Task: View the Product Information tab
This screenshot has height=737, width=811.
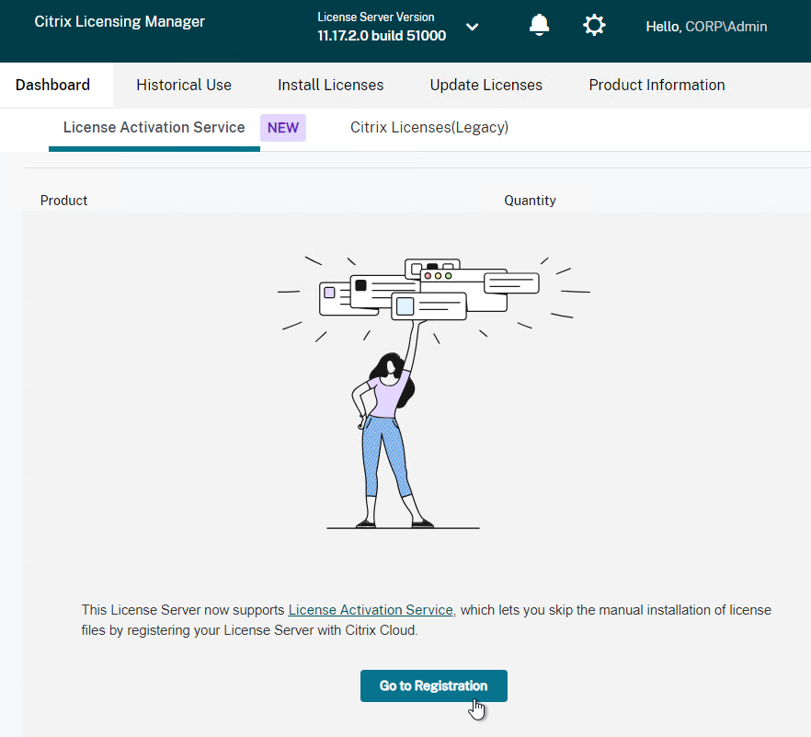Action: pos(657,85)
